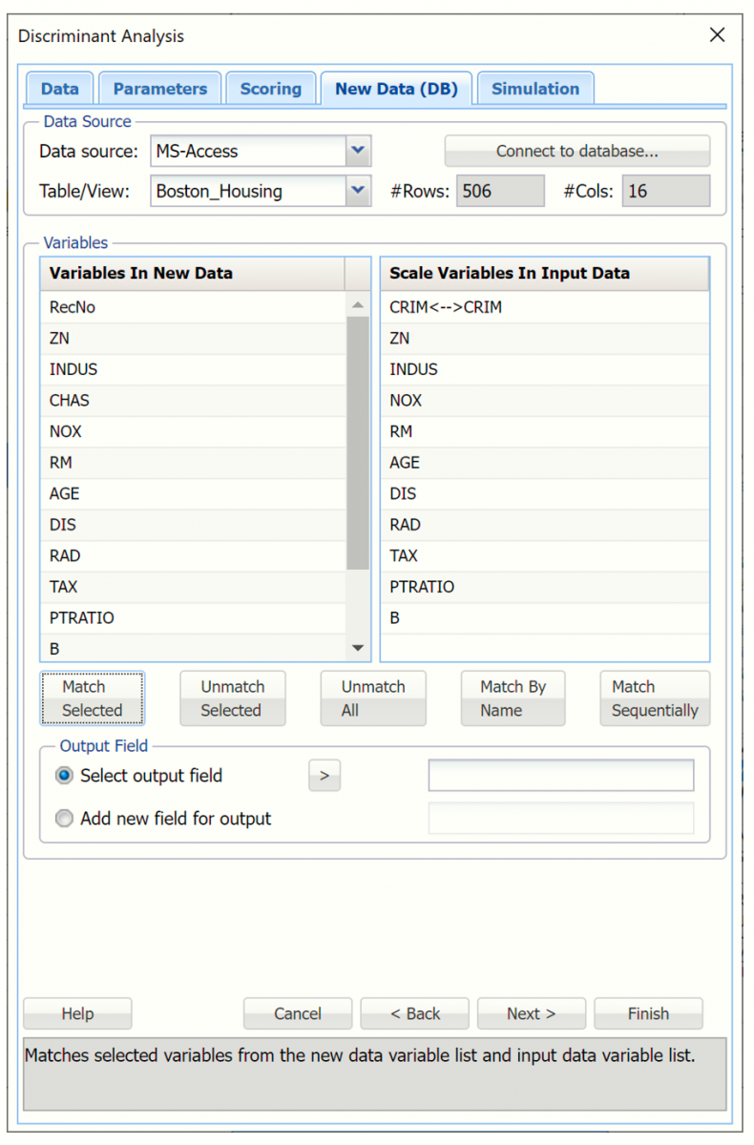Click Connect to database button
The height and width of the screenshot is (1145, 754).
[x=576, y=151]
